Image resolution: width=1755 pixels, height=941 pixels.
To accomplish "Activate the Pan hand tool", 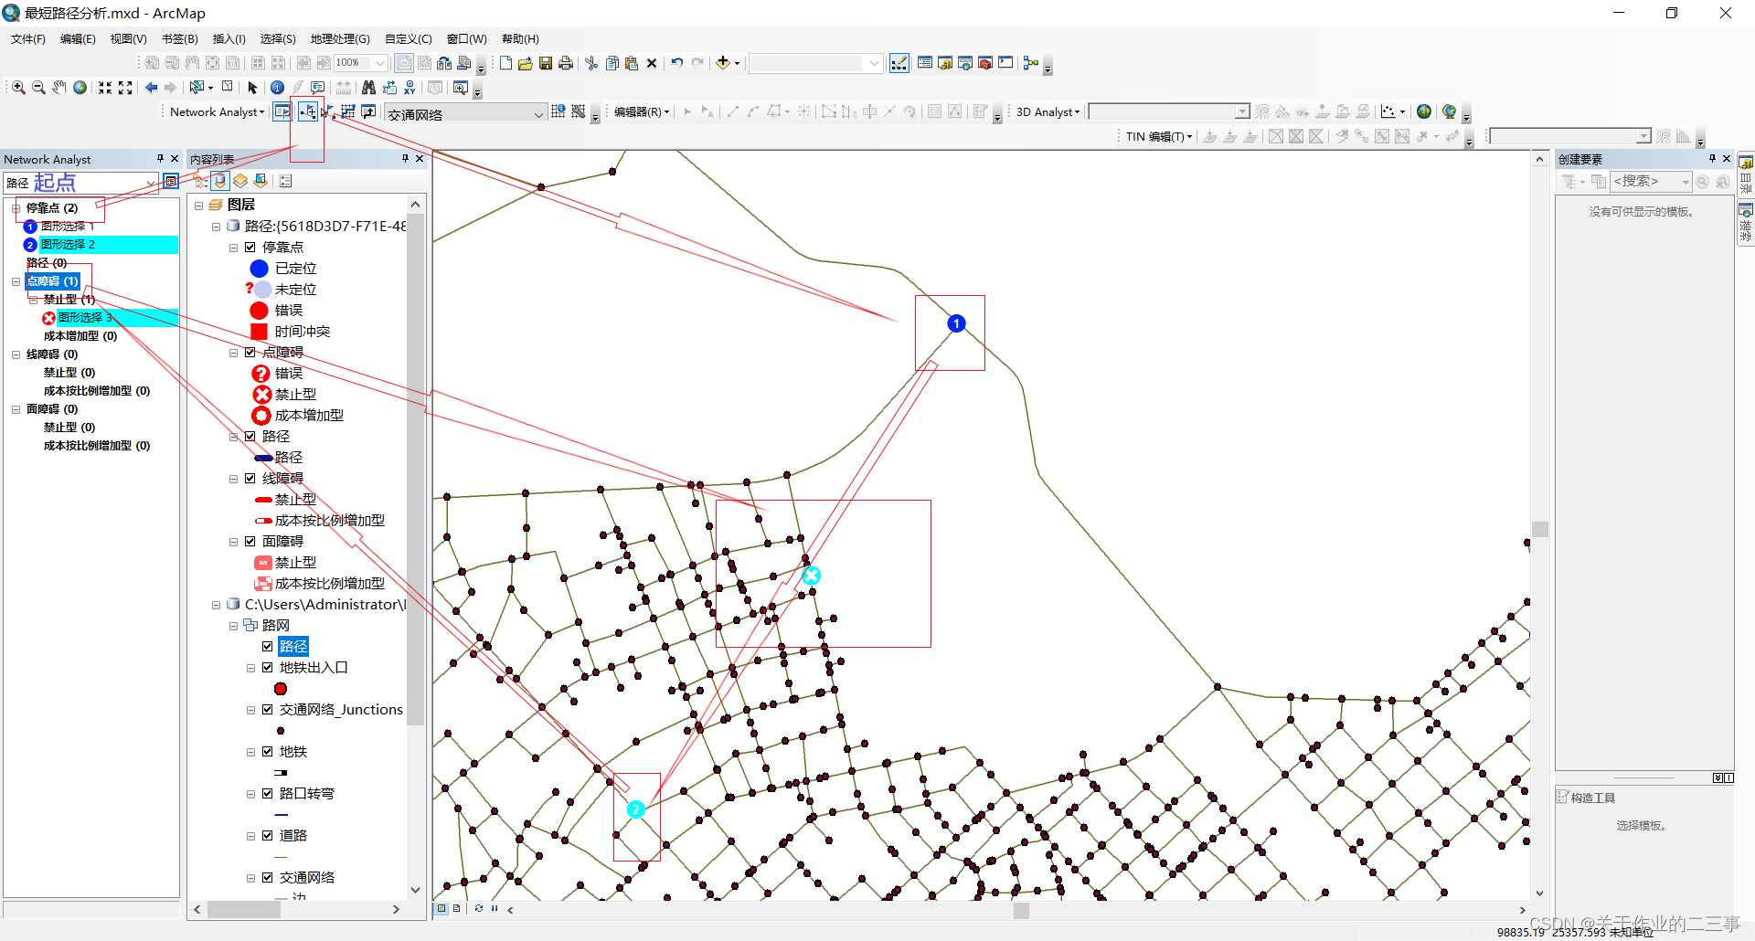I will pyautogui.click(x=59, y=88).
